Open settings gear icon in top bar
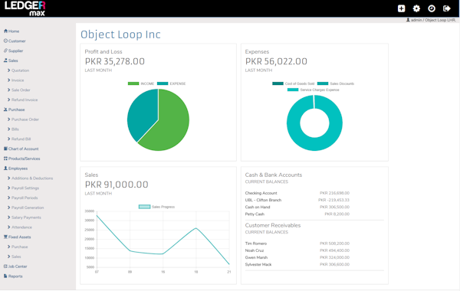The width and height of the screenshot is (460, 291). [416, 8]
